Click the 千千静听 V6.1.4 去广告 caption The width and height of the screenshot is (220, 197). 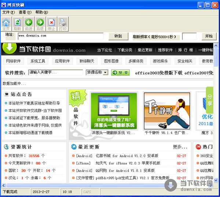tap(166, 133)
